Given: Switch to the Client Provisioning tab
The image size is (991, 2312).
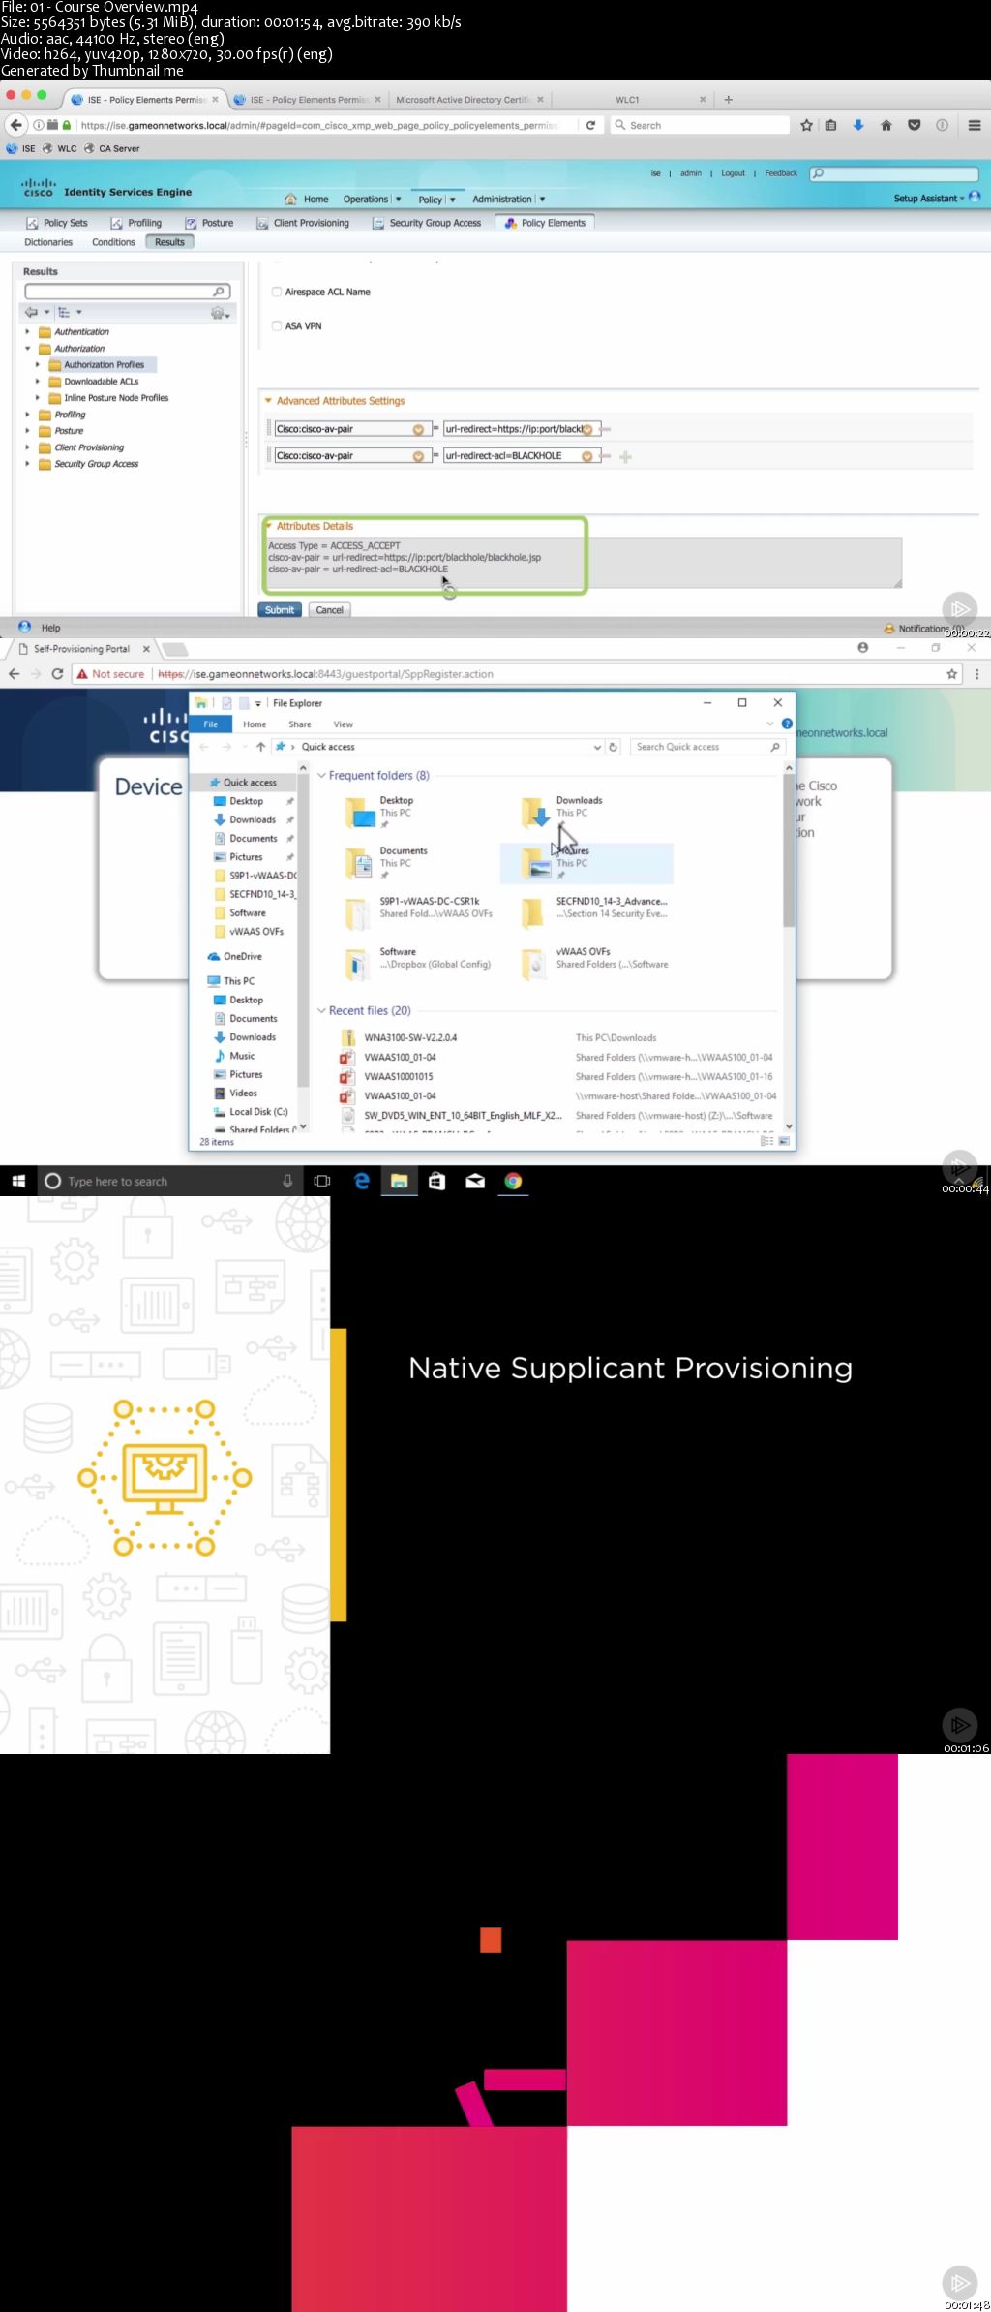Looking at the screenshot, I should point(302,223).
